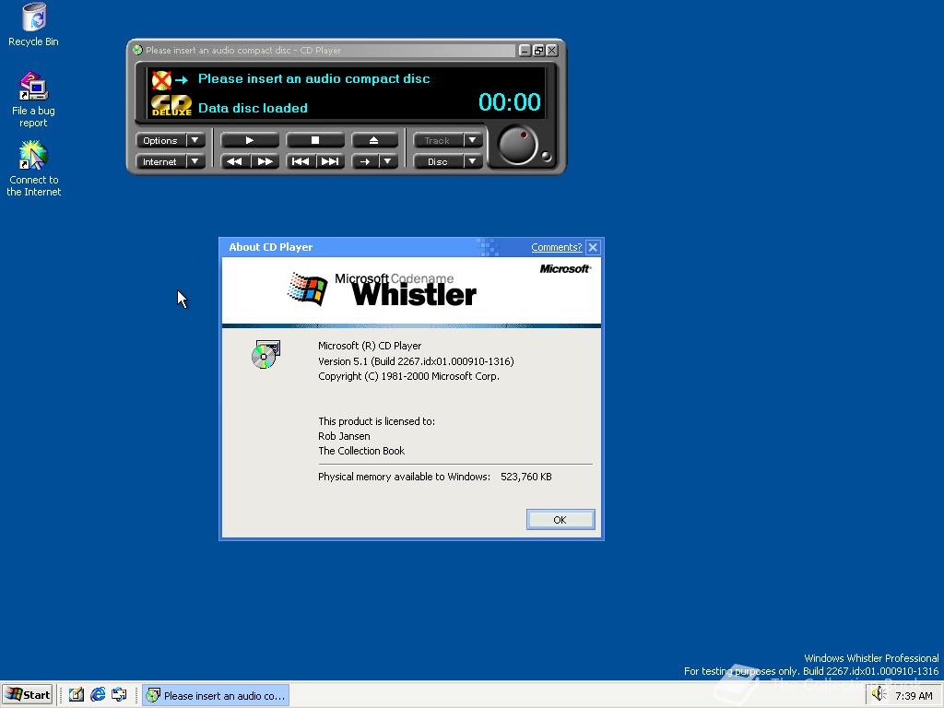Click the Show Desktop quick launch icon

(x=76, y=695)
